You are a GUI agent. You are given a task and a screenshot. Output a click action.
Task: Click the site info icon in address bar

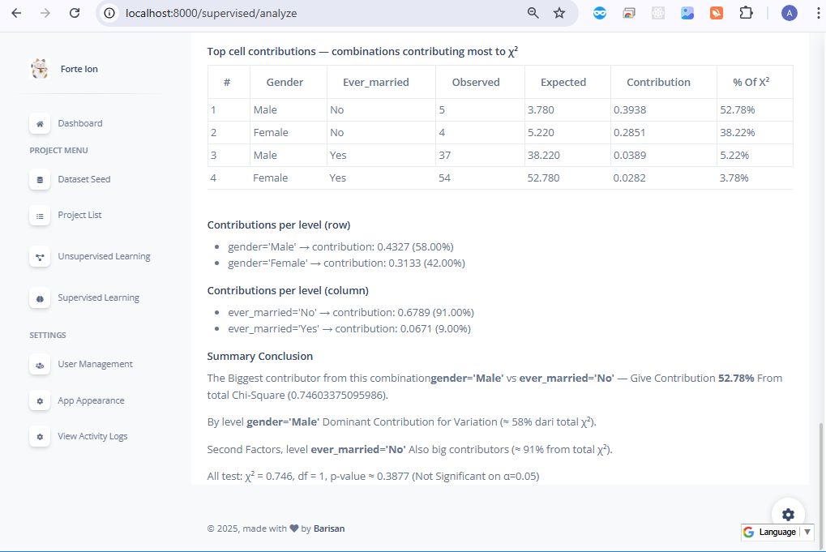pyautogui.click(x=109, y=13)
